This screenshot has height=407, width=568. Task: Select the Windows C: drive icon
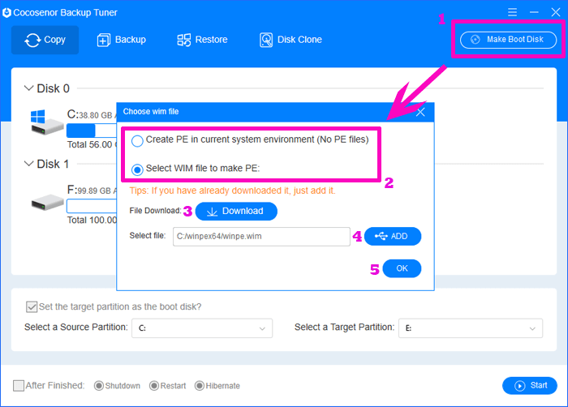(x=47, y=122)
